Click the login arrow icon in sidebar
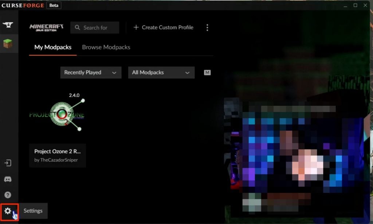 point(8,163)
